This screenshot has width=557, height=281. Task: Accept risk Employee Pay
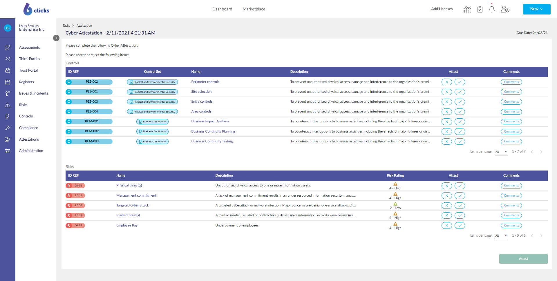(460, 225)
